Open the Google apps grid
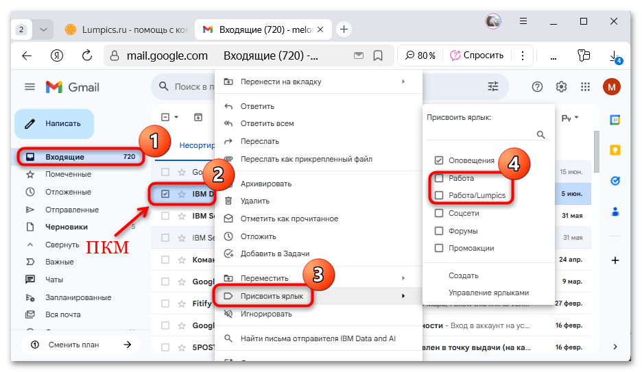The width and height of the screenshot is (642, 372). point(586,87)
